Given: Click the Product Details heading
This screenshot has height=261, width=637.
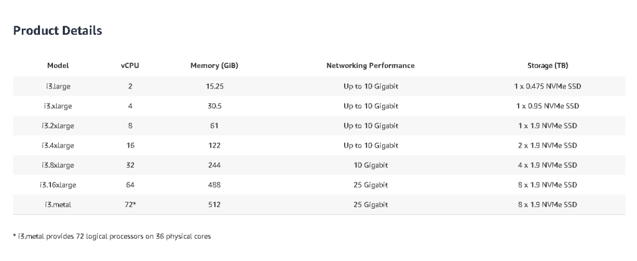Looking at the screenshot, I should tap(57, 31).
